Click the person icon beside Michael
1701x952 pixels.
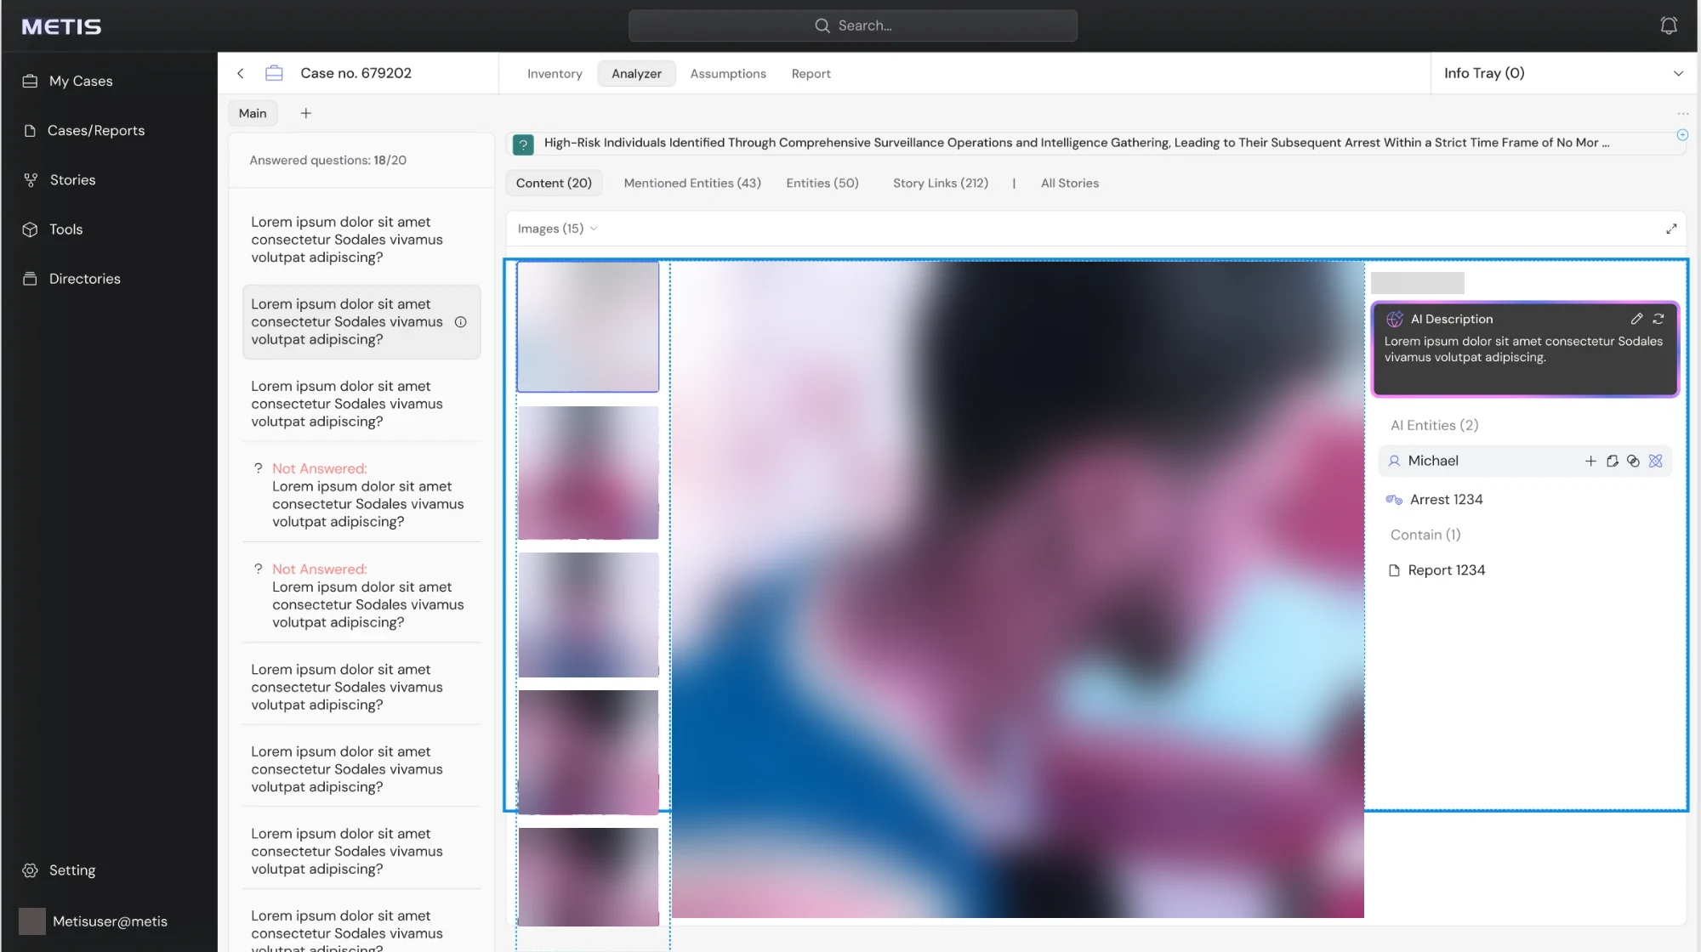(x=1394, y=461)
